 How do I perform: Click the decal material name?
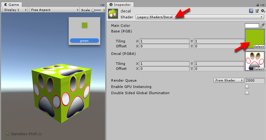click(126, 11)
